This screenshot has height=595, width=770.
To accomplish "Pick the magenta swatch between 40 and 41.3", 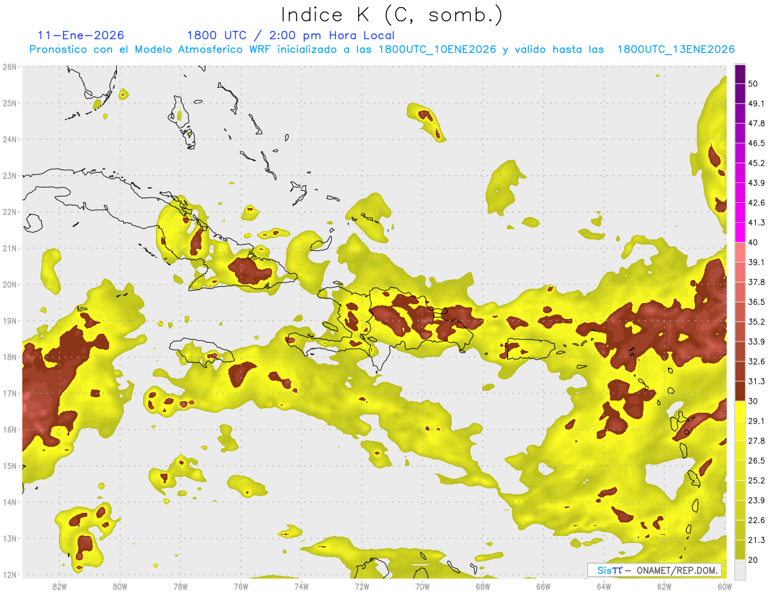I will click(740, 232).
